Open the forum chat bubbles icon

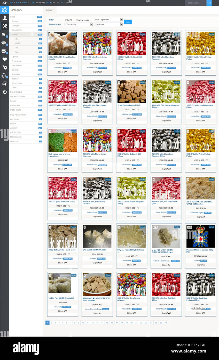click(4, 84)
